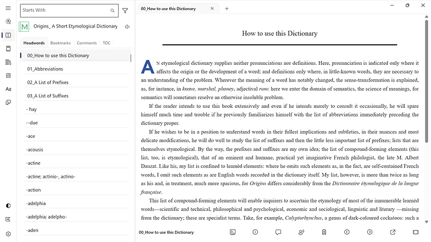Switch to the Bookmarks tab
The image size is (431, 242).
coord(61,43)
